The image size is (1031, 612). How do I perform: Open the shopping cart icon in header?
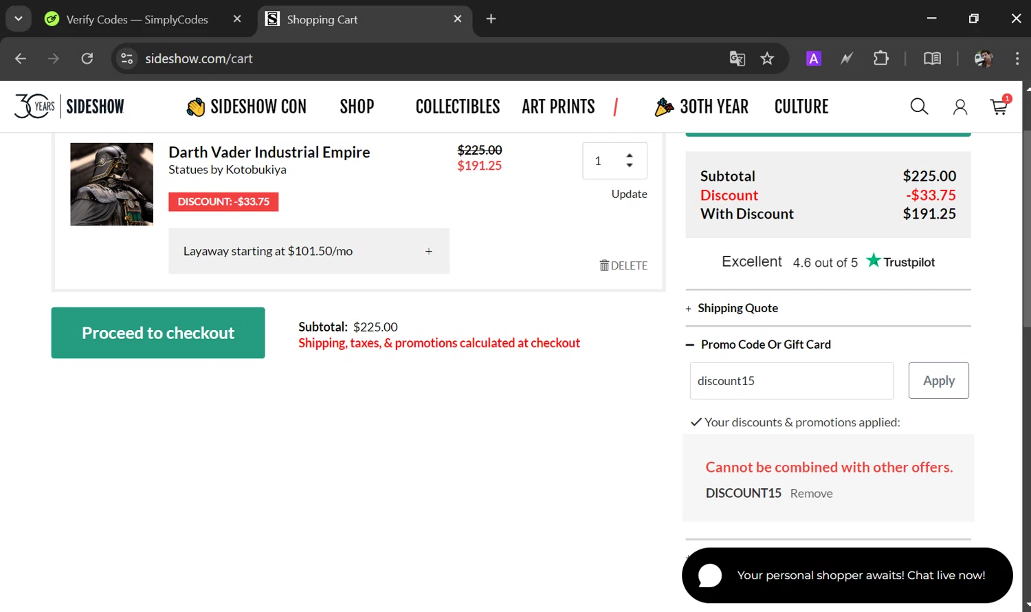[x=999, y=107]
